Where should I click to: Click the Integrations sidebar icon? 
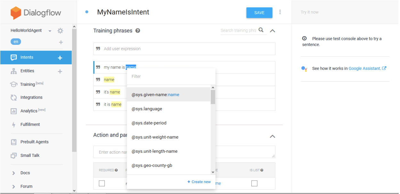(x=13, y=97)
